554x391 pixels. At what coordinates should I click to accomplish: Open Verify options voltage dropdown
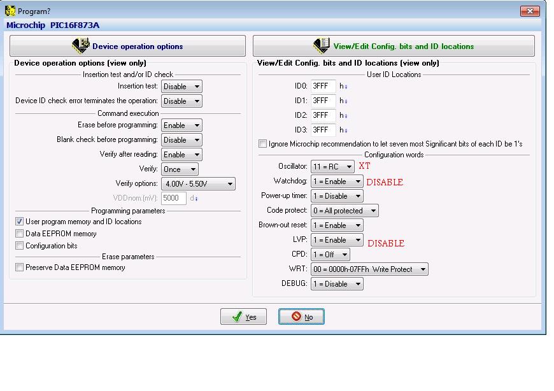click(x=198, y=183)
